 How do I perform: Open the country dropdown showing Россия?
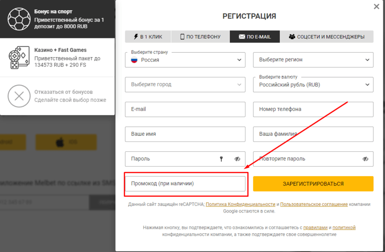coord(185,60)
